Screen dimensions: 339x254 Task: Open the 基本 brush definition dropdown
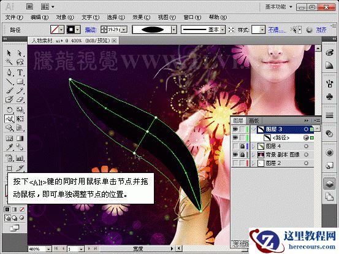tap(223, 29)
